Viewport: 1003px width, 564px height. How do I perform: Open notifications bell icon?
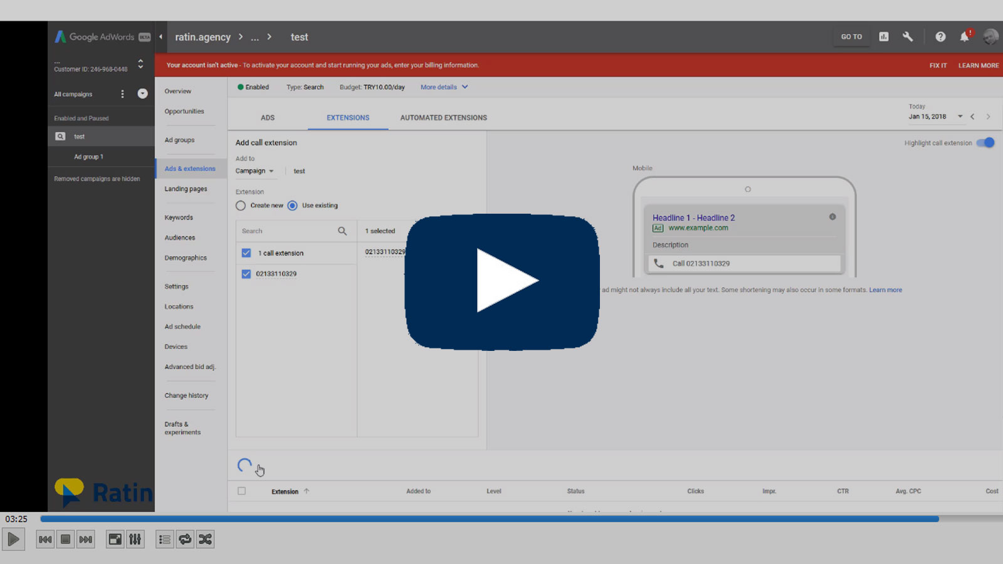click(965, 36)
